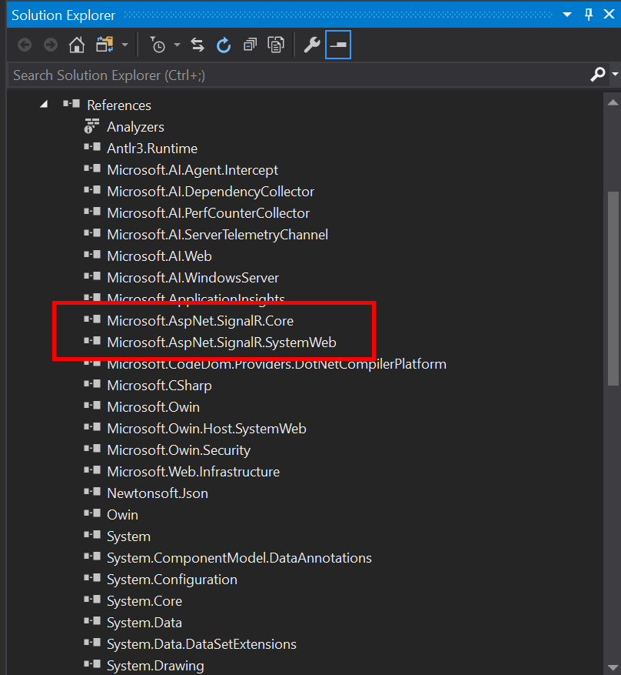Select Microsoft.AI.DependencyCollector reference
Image resolution: width=621 pixels, height=675 pixels.
[x=211, y=192]
